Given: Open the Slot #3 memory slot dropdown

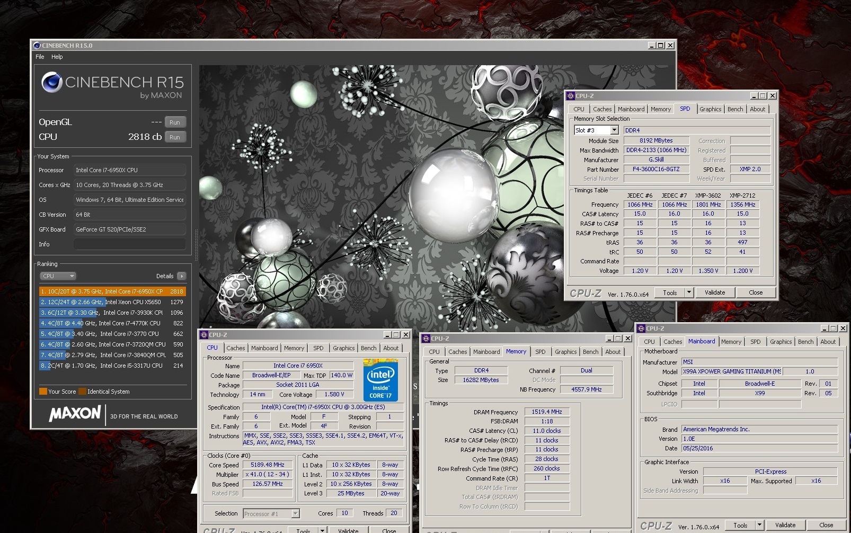Looking at the screenshot, I should pos(615,130).
